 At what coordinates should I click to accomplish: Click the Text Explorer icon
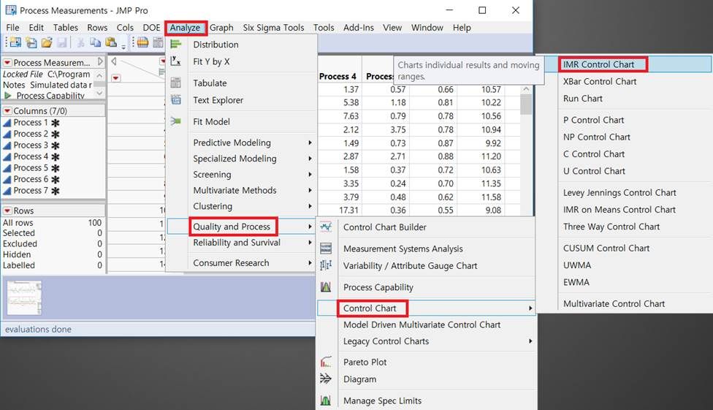coord(175,99)
